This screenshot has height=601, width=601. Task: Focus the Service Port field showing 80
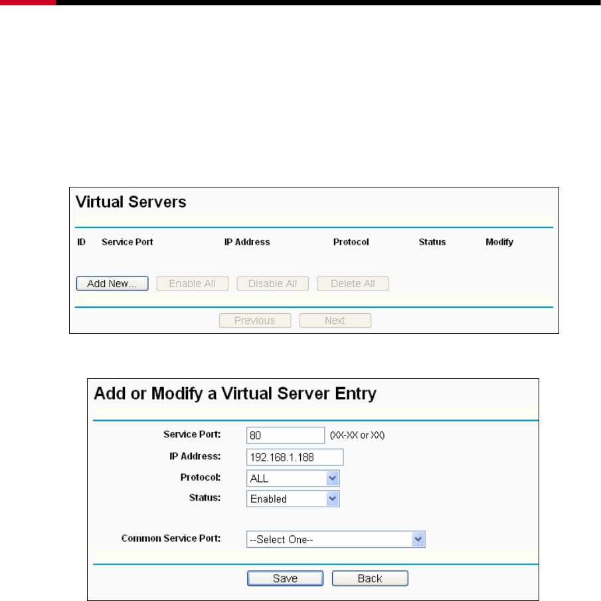pos(286,435)
